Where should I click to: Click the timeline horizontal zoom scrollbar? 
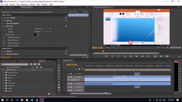click(x=91, y=93)
